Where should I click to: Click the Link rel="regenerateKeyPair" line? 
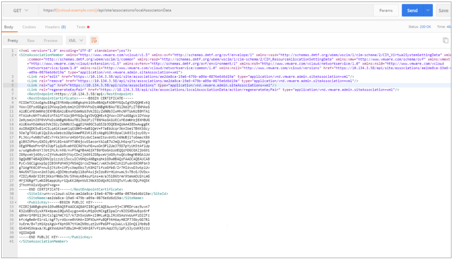point(213,90)
